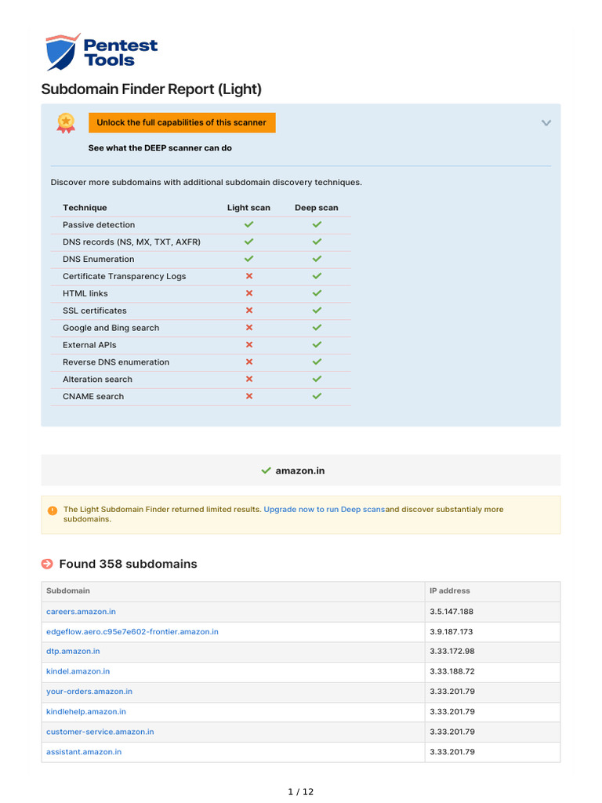Click the Technique column header
602x803 pixels.
(85, 207)
